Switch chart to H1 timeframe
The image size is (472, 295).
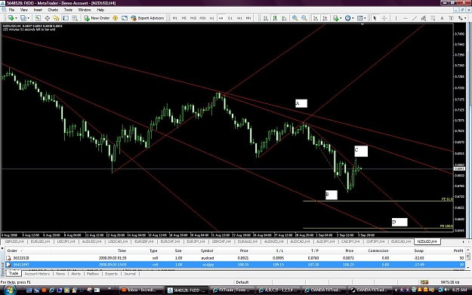(212, 18)
